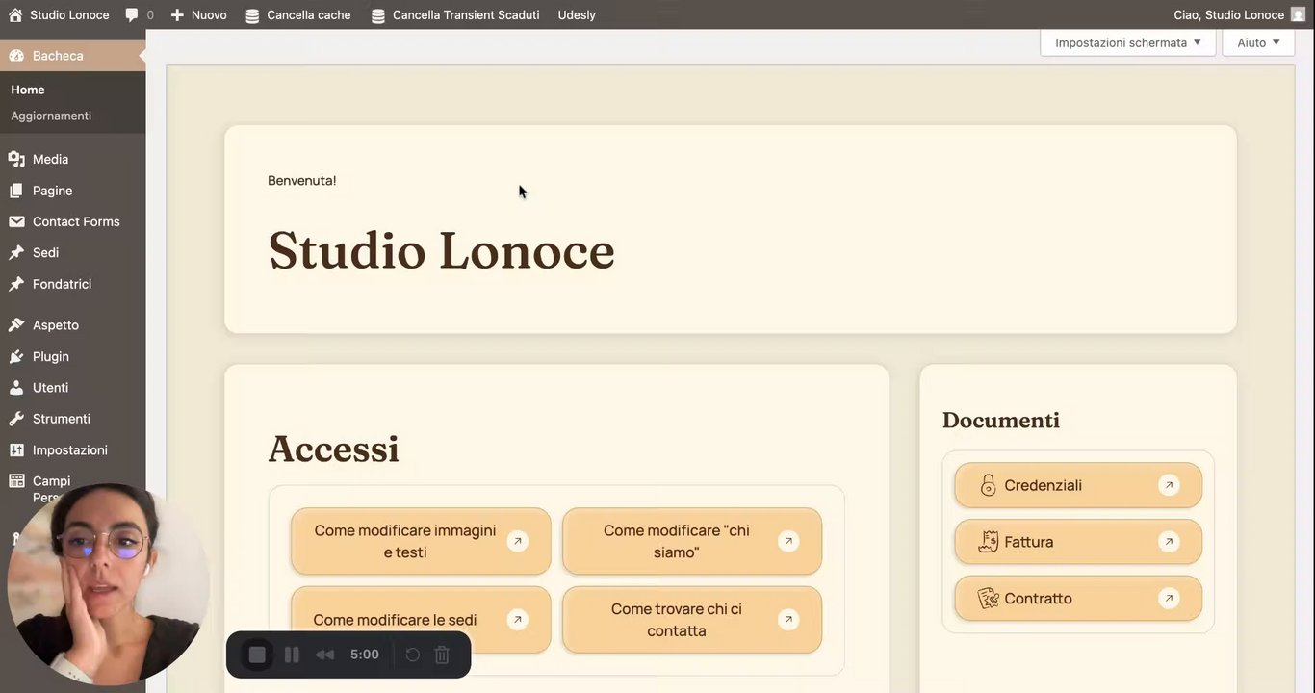Pause the recording using the pause icon
Viewport: 1315px width, 693px height.
pyautogui.click(x=292, y=654)
